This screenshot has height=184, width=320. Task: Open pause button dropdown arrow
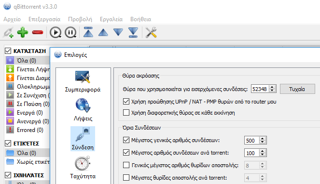[75, 37]
